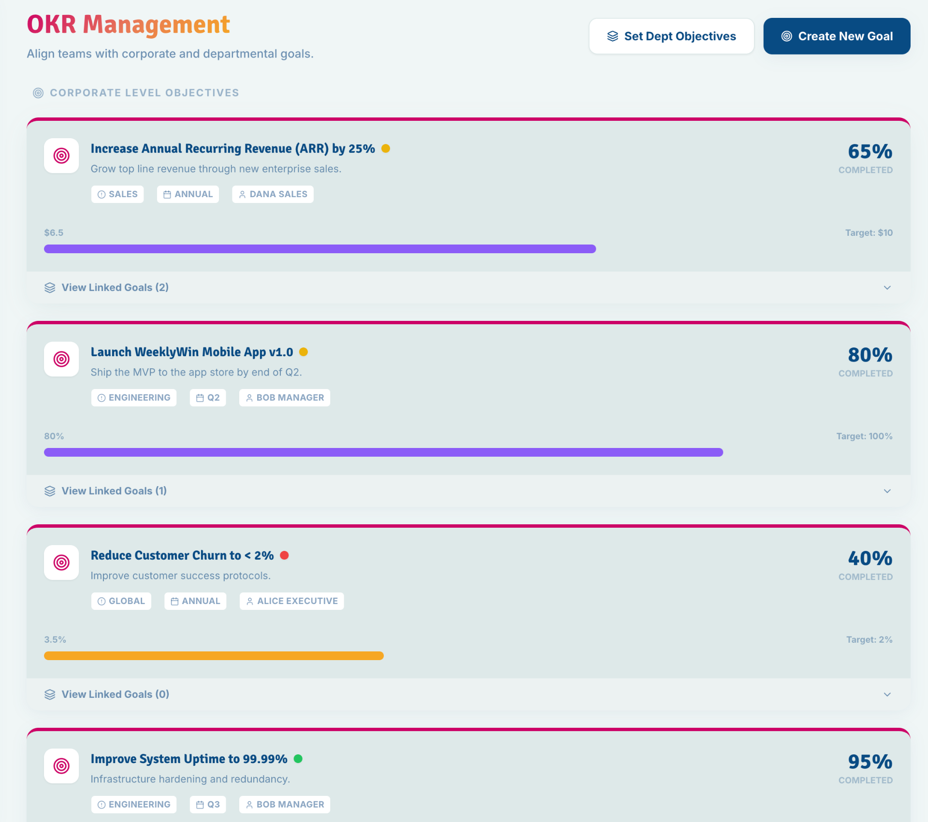Viewport: 928px width, 822px height.
Task: Click the target icon of Launch WeeklyWin Mobile App
Action: point(61,359)
